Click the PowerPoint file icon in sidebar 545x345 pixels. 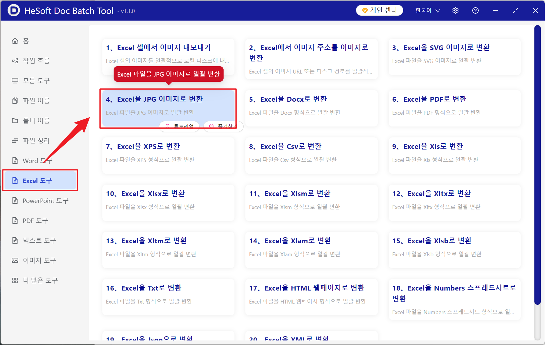15,200
